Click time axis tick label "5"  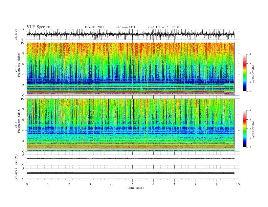point(132,184)
